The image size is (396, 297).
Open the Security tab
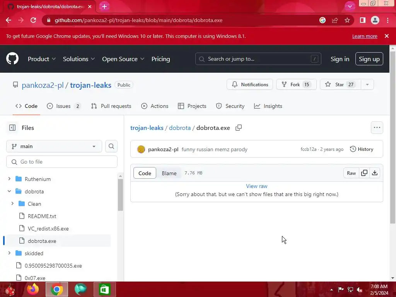tap(230, 106)
